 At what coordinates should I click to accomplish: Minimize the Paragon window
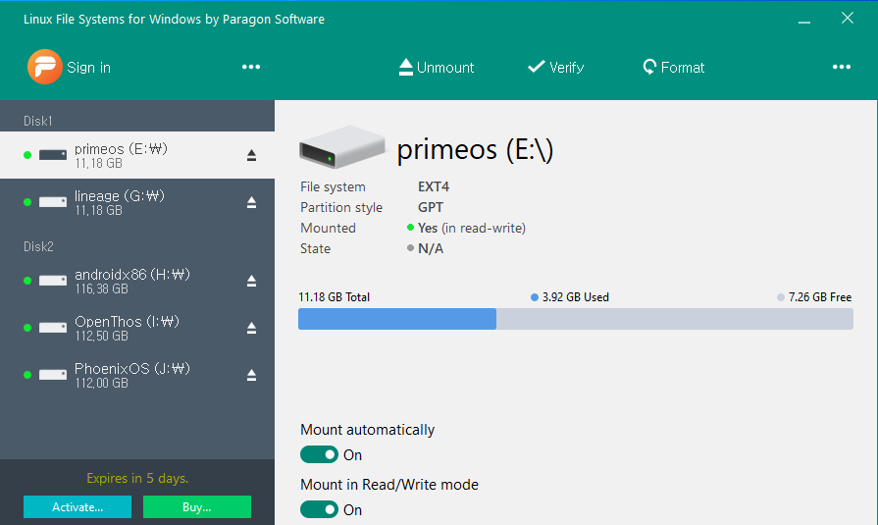[x=804, y=21]
